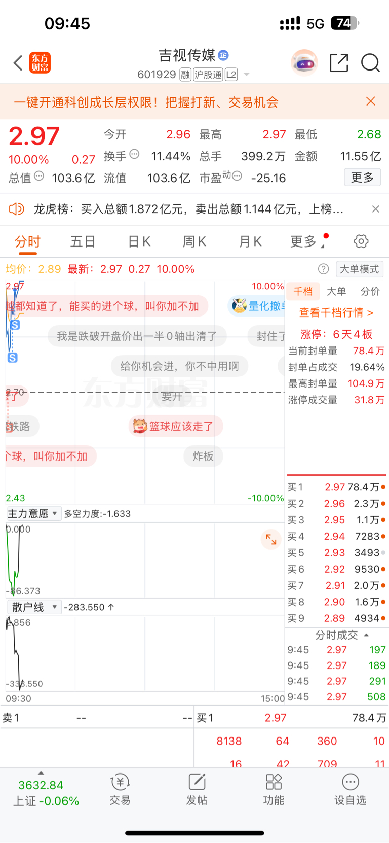Image resolution: width=389 pixels, height=843 pixels.
Task: Tap the 东方财富 logo icon
Action: (40, 63)
